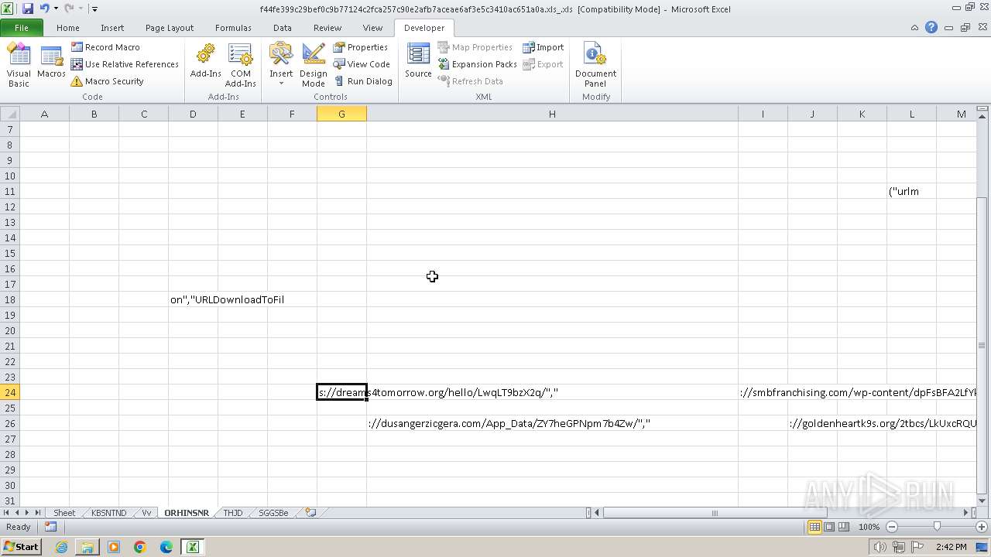The height and width of the screenshot is (557, 991).
Task: Minimize the ribbon
Action: (x=916, y=28)
